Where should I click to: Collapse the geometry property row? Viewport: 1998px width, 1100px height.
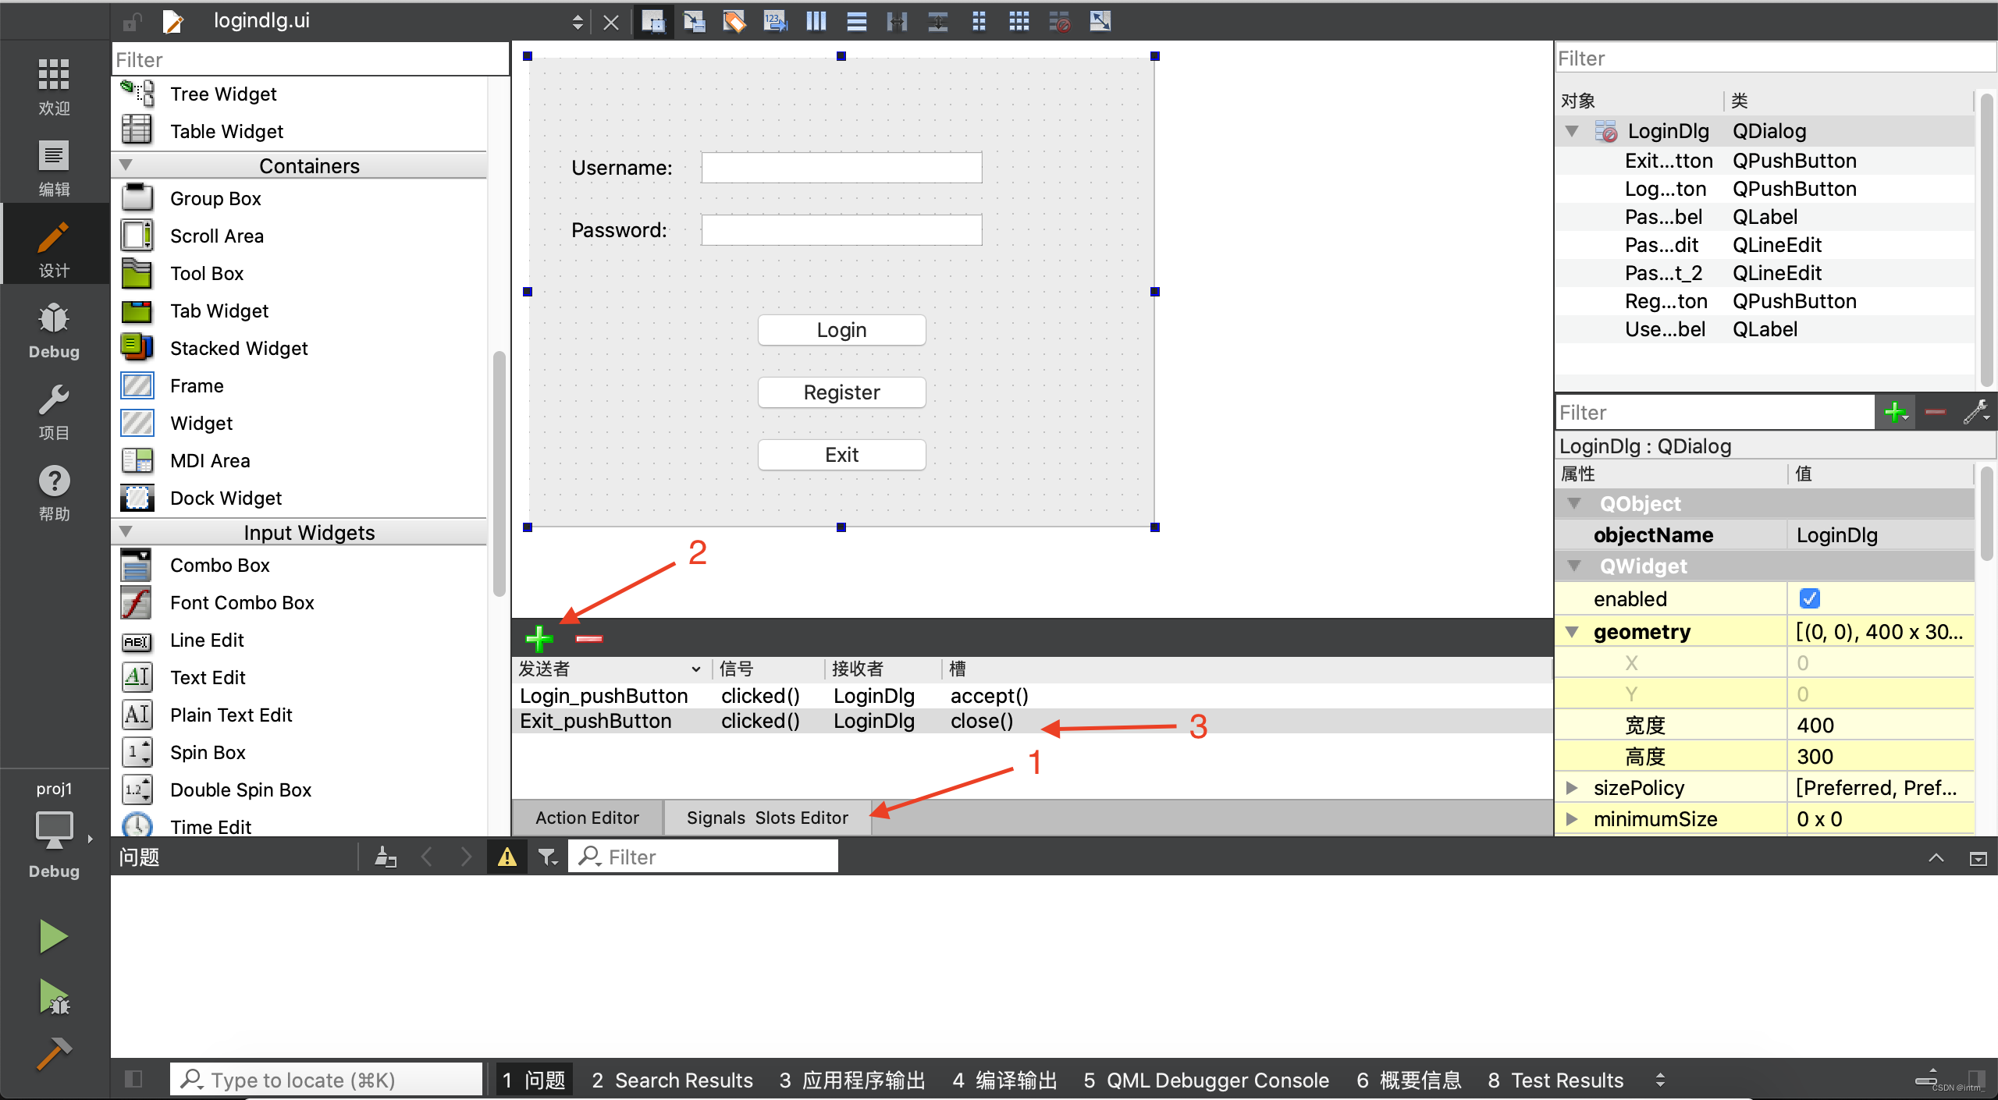click(x=1572, y=632)
